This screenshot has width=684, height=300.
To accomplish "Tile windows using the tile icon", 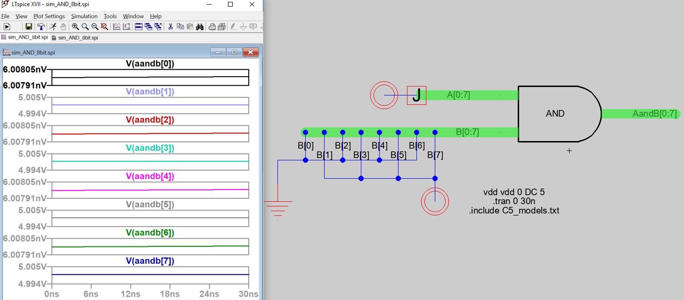I will coord(138,27).
